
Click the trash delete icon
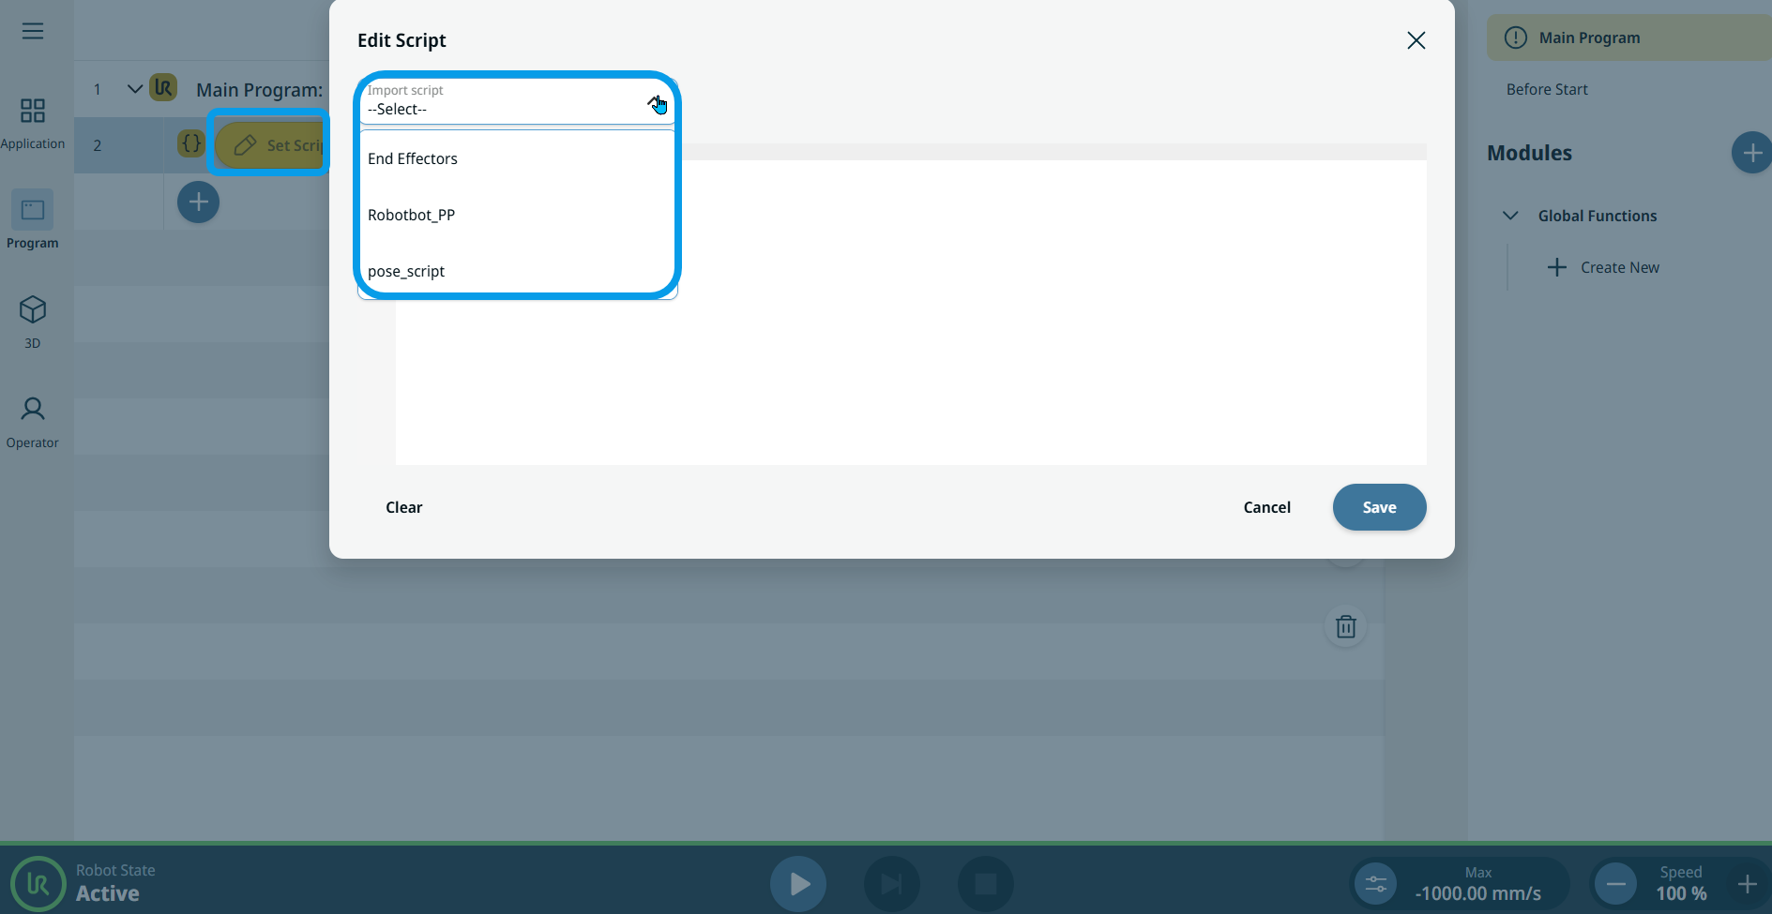click(1345, 626)
